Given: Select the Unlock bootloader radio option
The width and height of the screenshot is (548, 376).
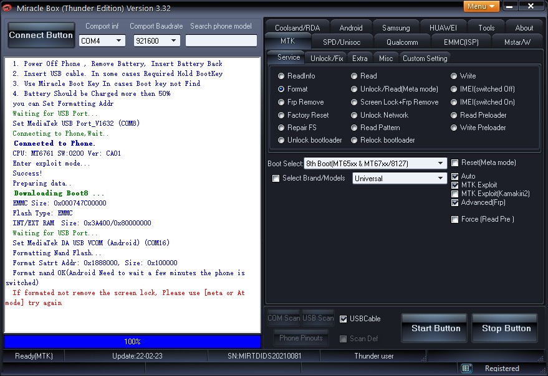Looking at the screenshot, I should point(310,140).
